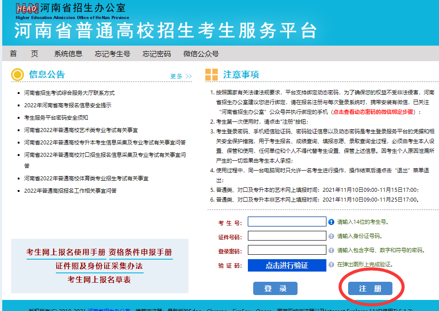439x311 pixels.
Task: Click the info icon next to 考生号 field
Action: coord(331,222)
